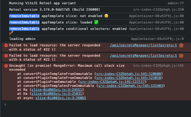Image resolution: width=191 pixels, height=117 pixels.
Task: Open async stack link slice-Bid86Svi.js:3:26065
Action: [61, 98]
